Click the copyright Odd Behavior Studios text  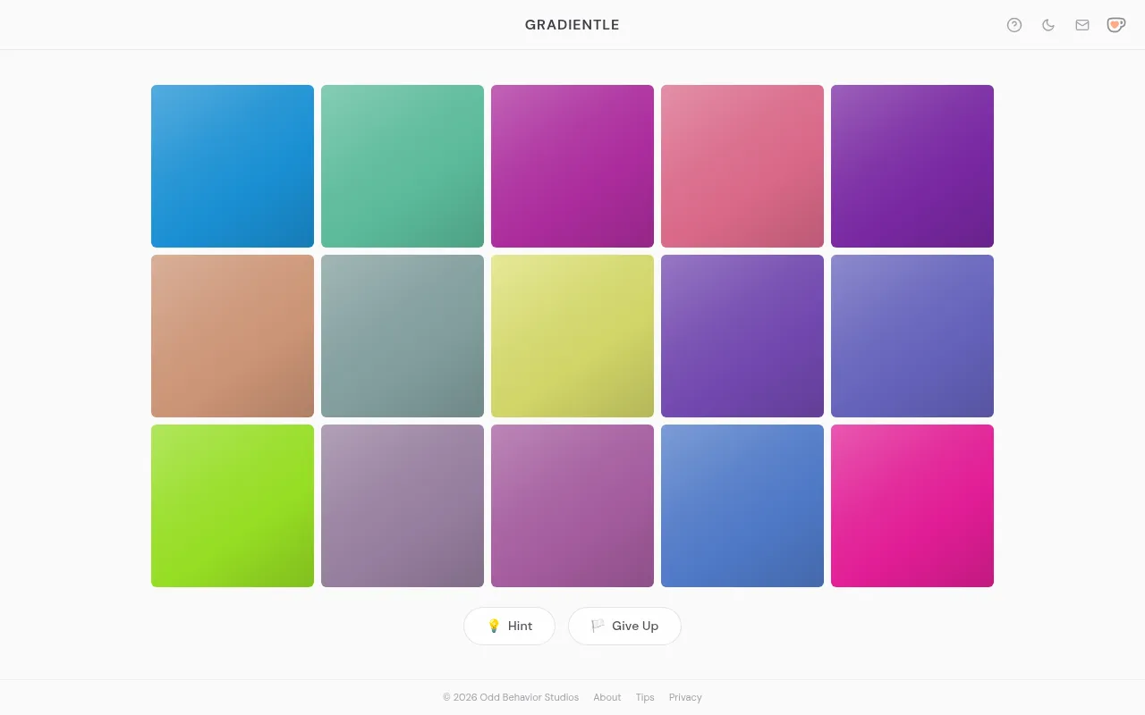click(x=511, y=697)
